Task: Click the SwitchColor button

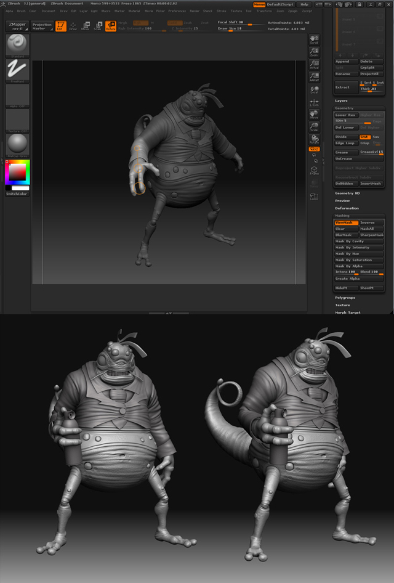Action: pyautogui.click(x=17, y=194)
